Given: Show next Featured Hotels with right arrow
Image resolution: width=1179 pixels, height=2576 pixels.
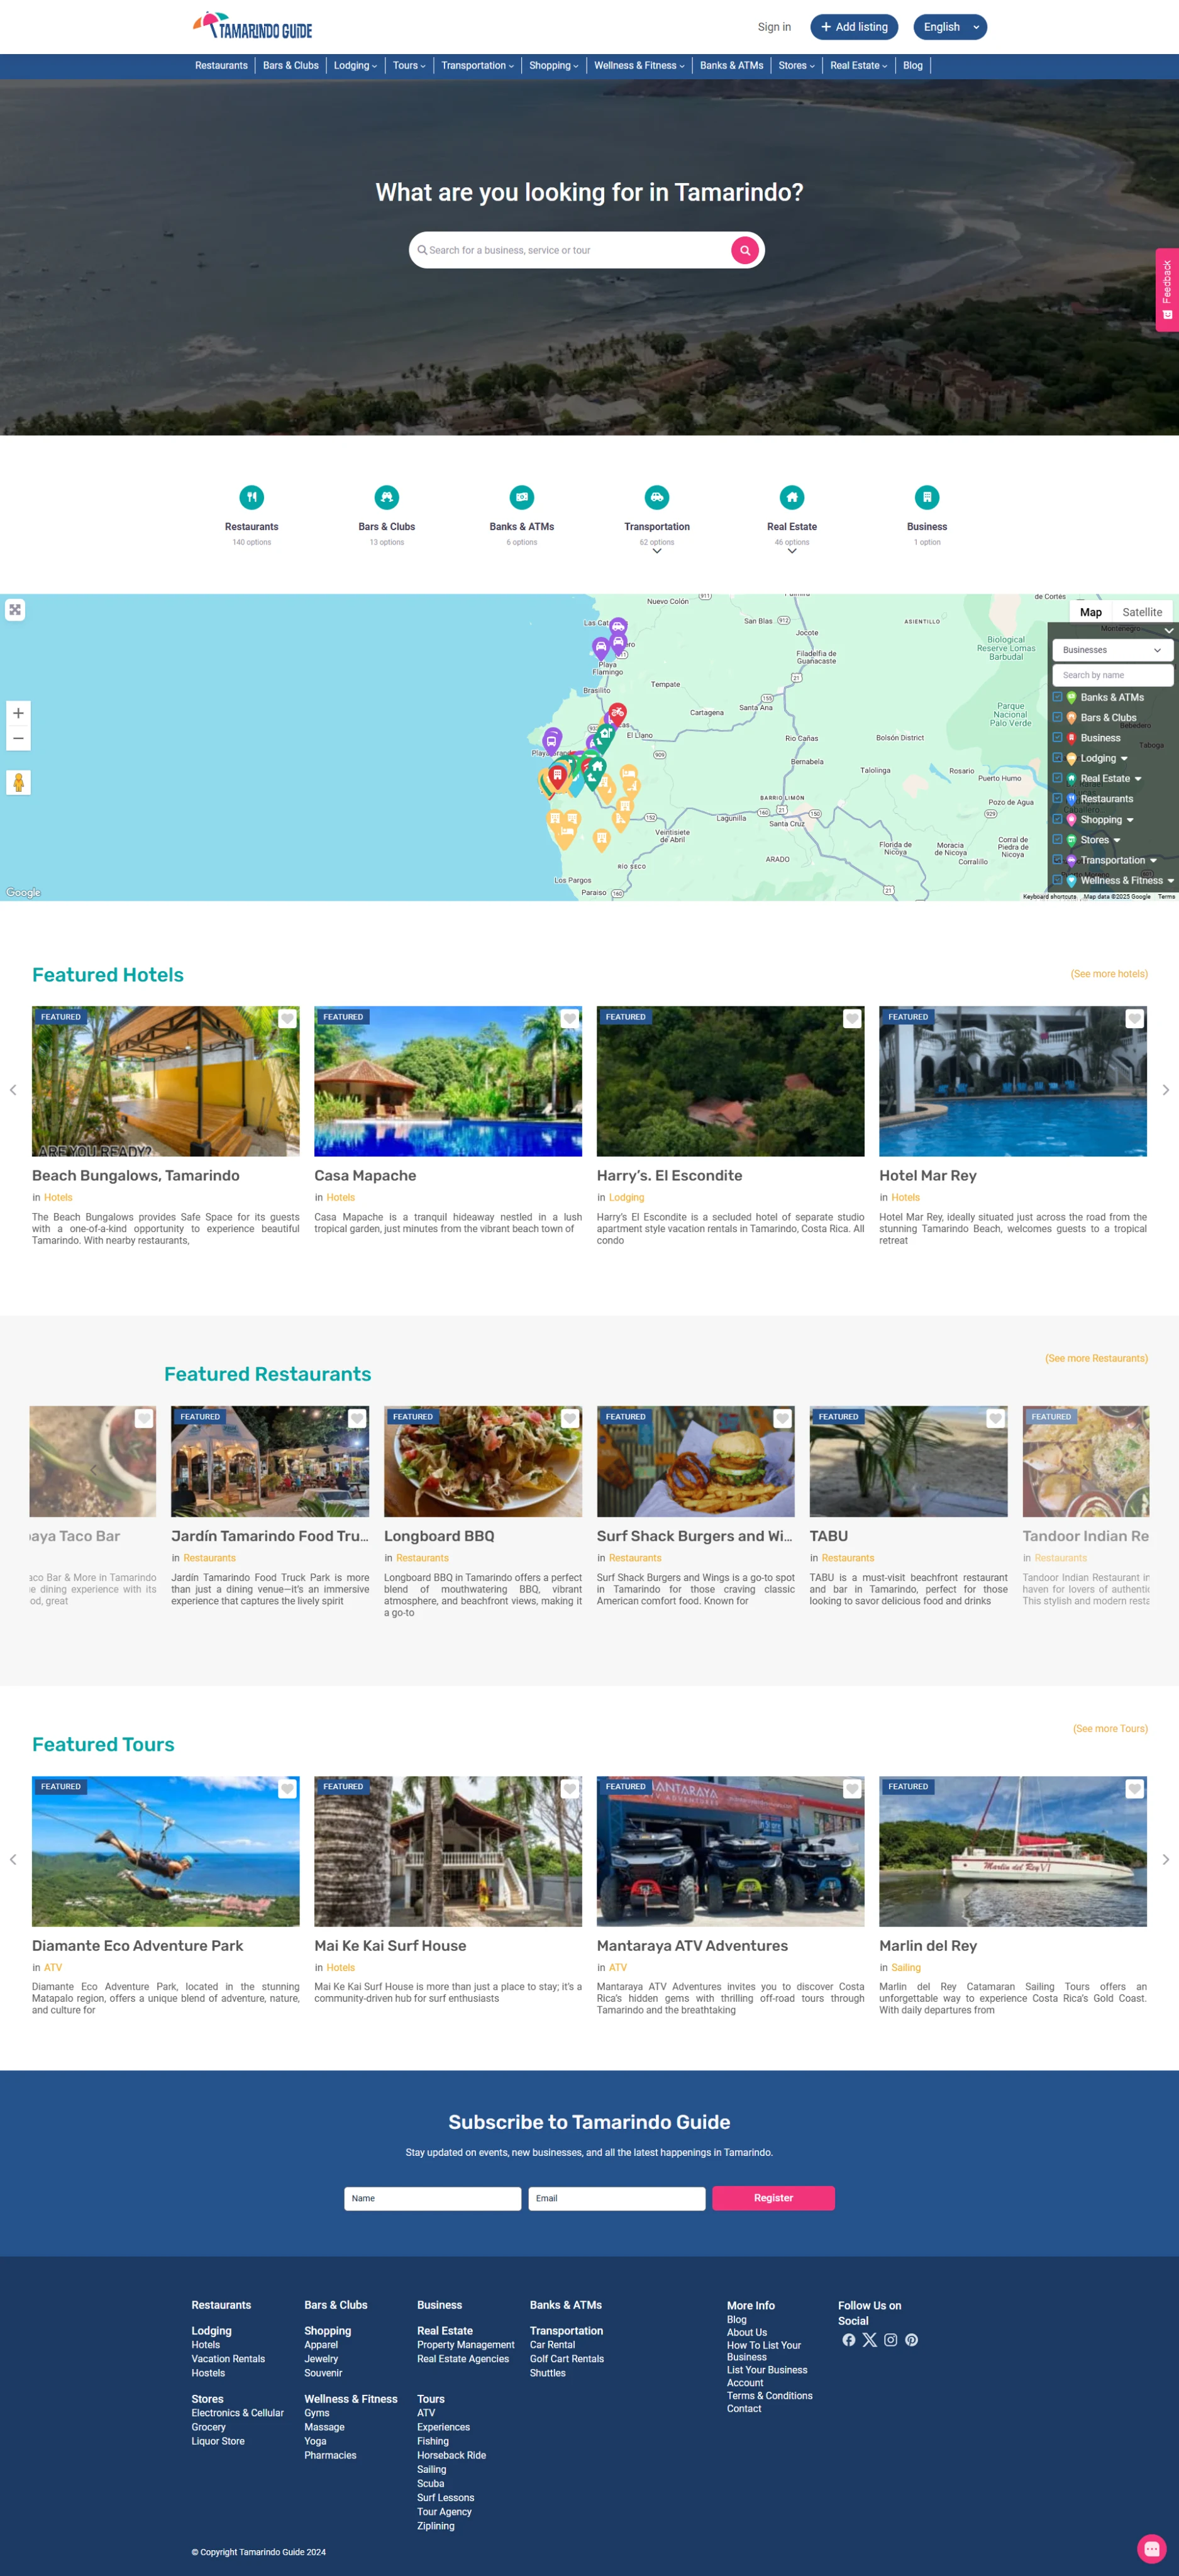Looking at the screenshot, I should point(1166,1090).
